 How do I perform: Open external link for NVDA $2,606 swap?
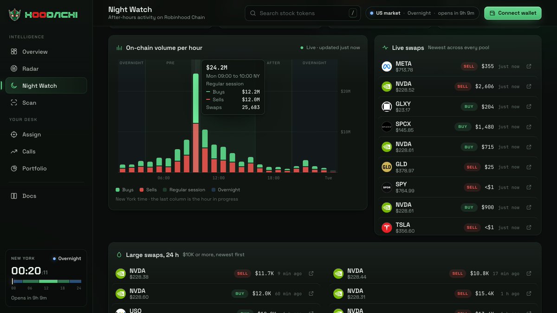529,86
